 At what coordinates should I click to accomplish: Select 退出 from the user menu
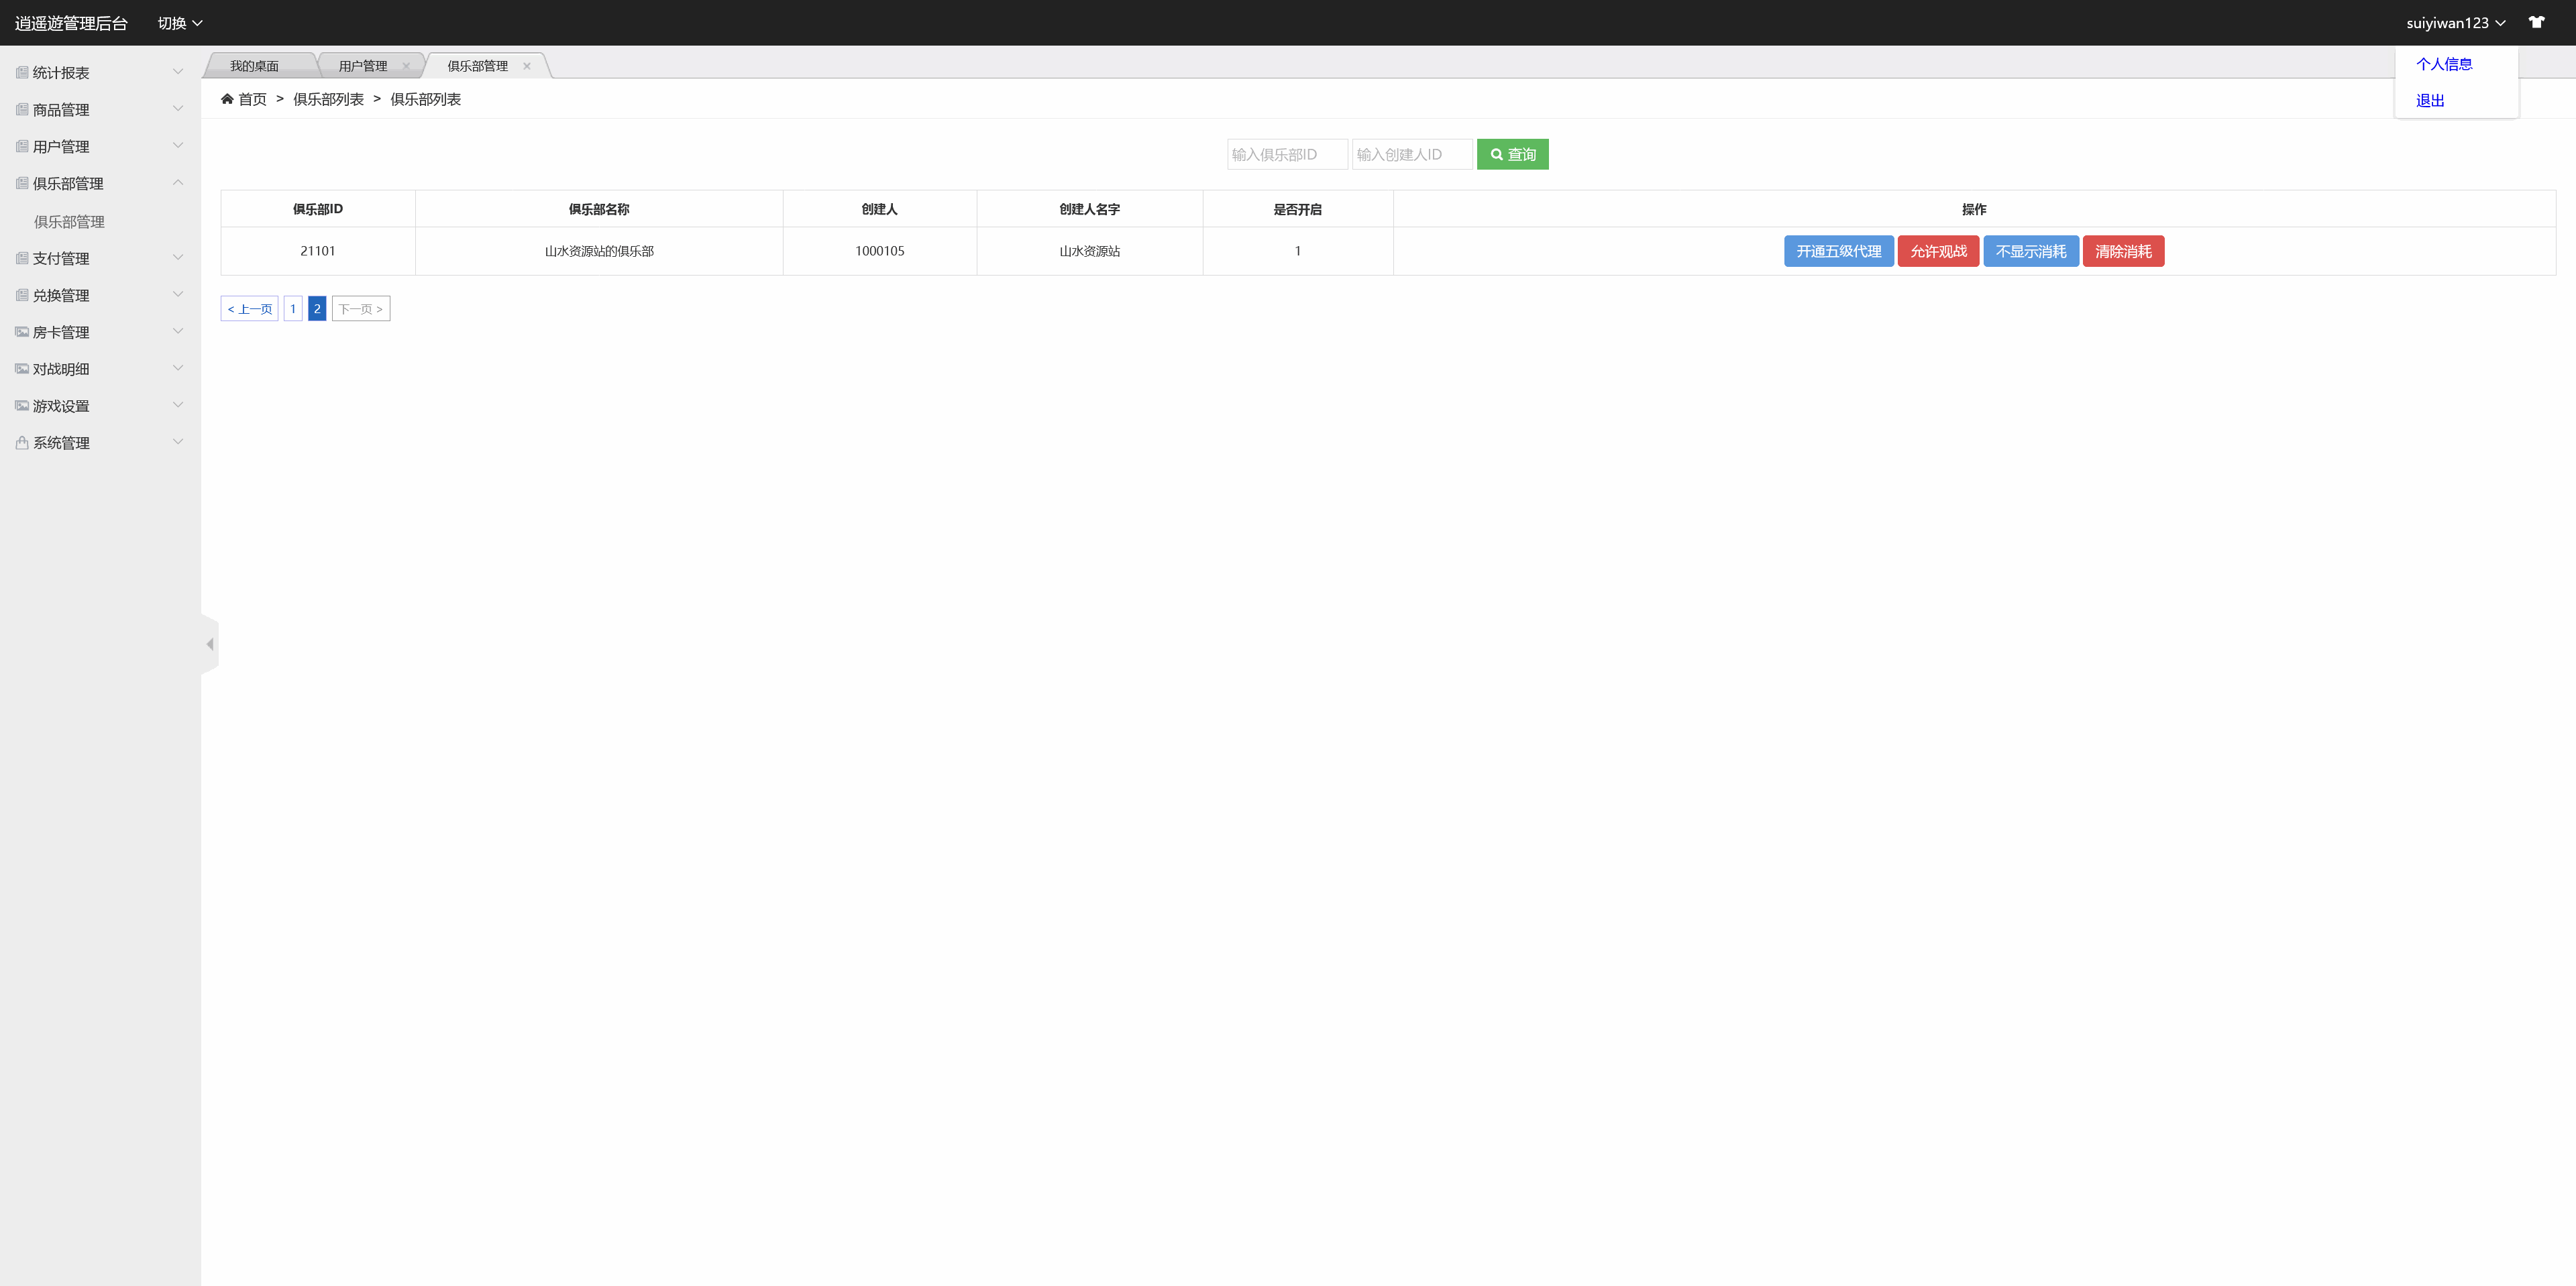[2430, 100]
